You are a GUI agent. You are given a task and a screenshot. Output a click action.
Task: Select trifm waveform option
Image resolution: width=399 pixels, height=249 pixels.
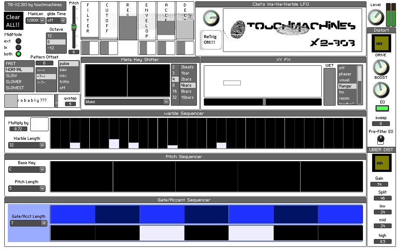pos(69,81)
